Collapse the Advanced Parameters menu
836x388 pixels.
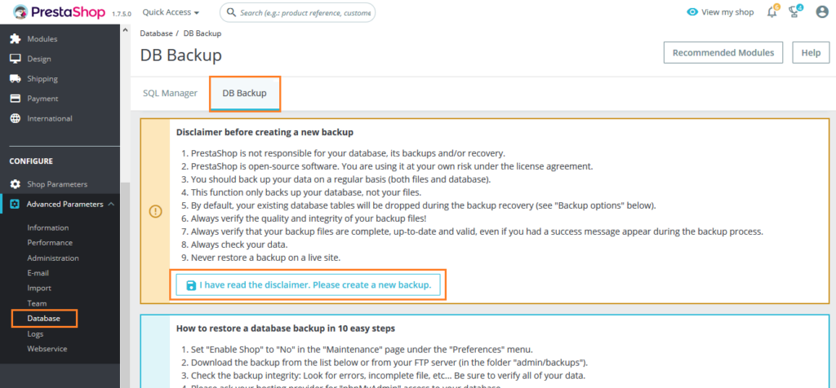(111, 204)
